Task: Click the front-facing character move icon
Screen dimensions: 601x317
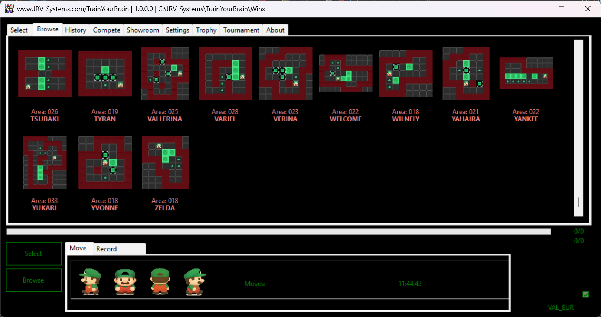Action: tap(125, 282)
